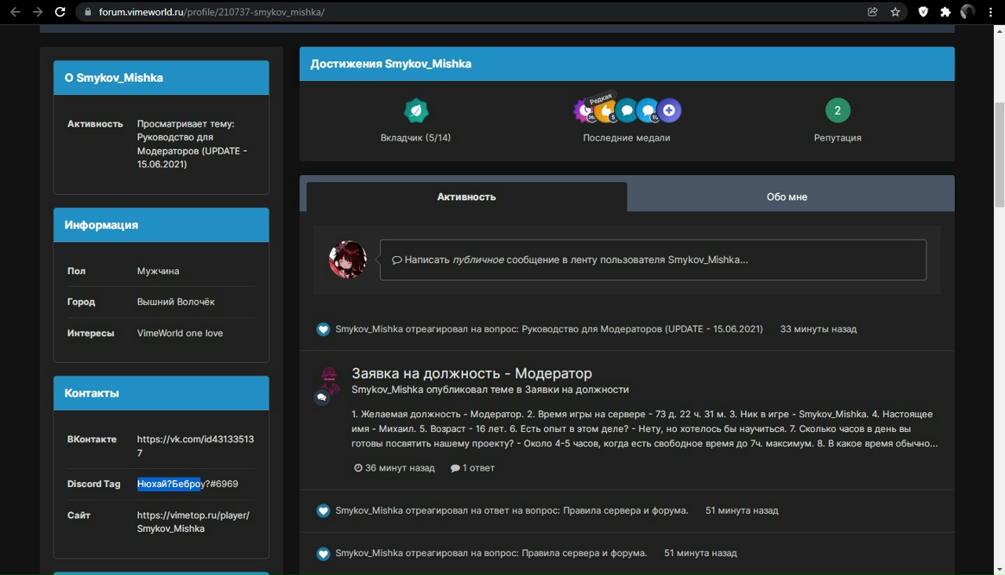Open the browser extensions puzzle icon

[x=945, y=12]
